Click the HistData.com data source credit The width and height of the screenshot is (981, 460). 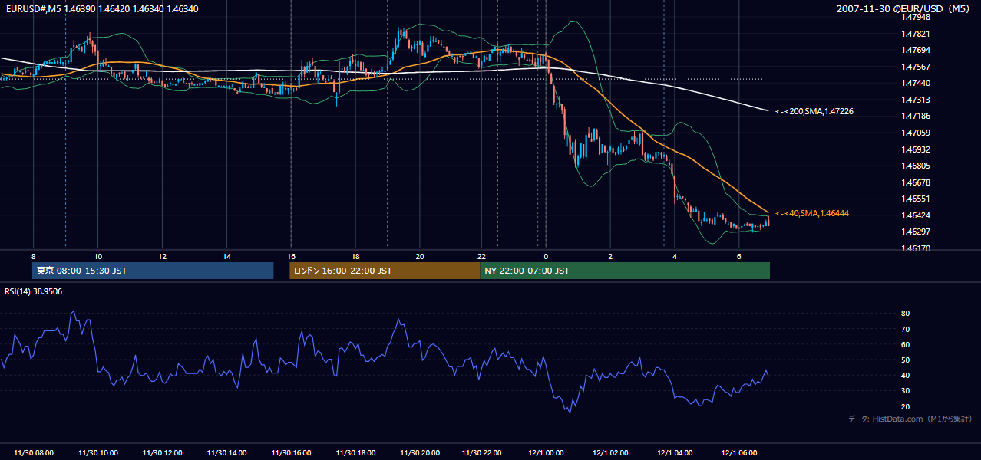click(x=910, y=419)
